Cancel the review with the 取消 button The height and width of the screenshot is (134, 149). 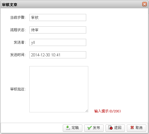click(x=137, y=128)
